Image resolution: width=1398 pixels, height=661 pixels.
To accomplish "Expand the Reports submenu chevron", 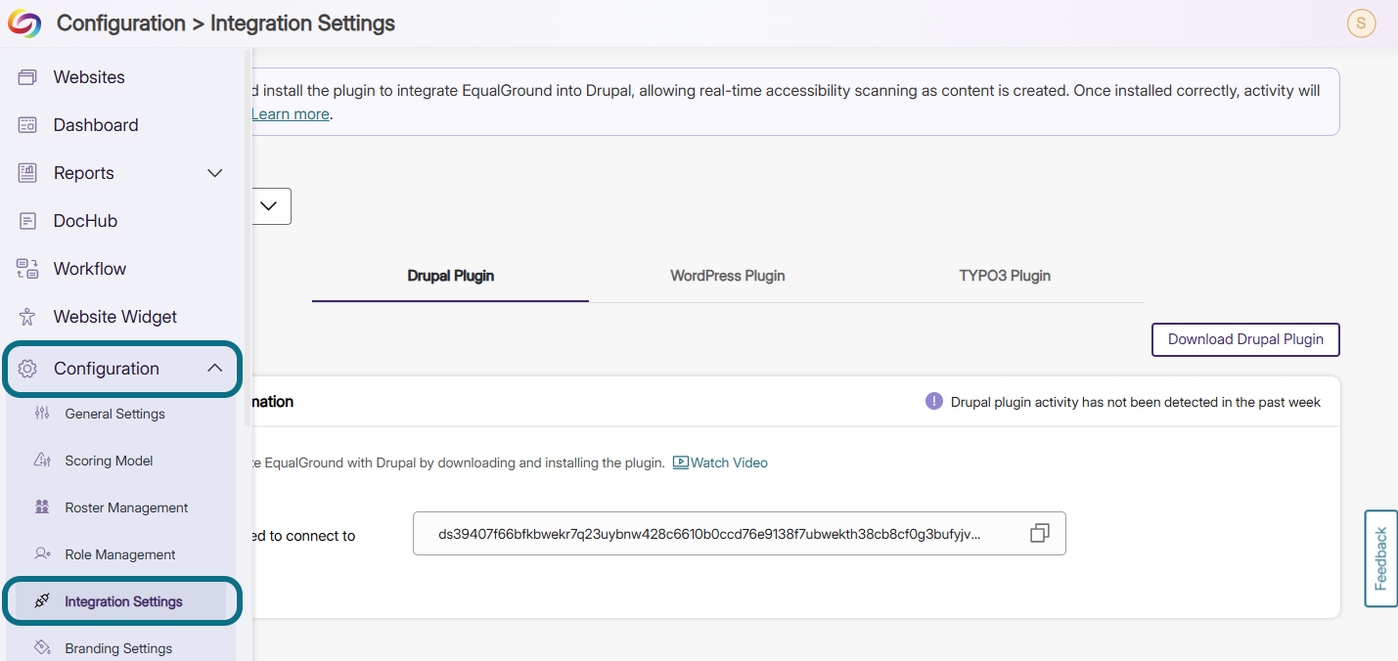I will point(215,173).
